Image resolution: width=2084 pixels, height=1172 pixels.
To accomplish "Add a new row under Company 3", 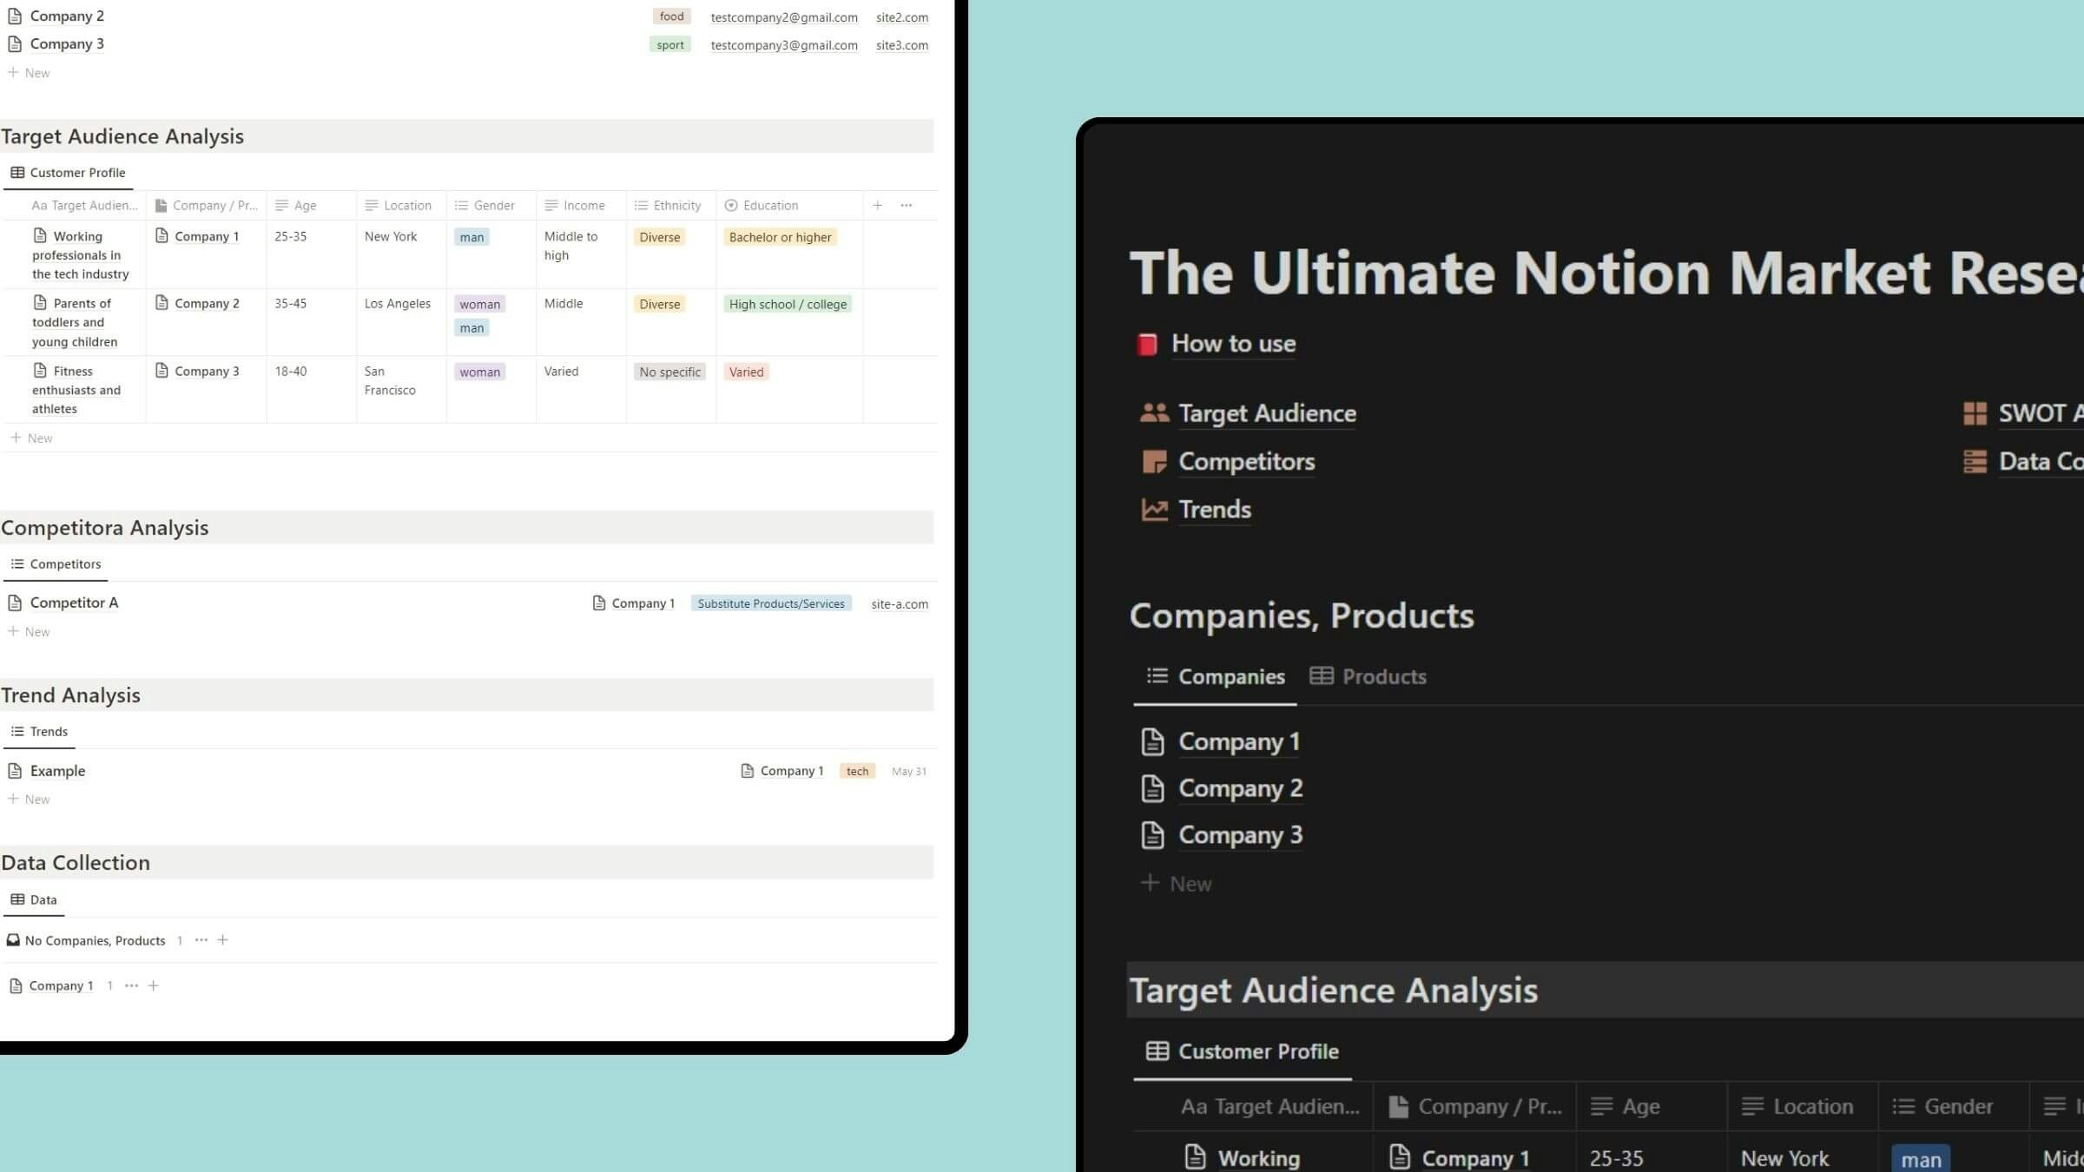I will (29, 73).
